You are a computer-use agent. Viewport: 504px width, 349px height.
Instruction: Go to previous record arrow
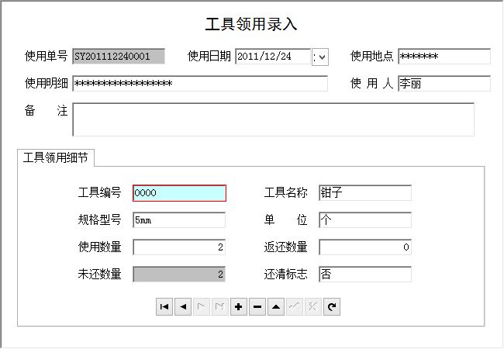(183, 307)
